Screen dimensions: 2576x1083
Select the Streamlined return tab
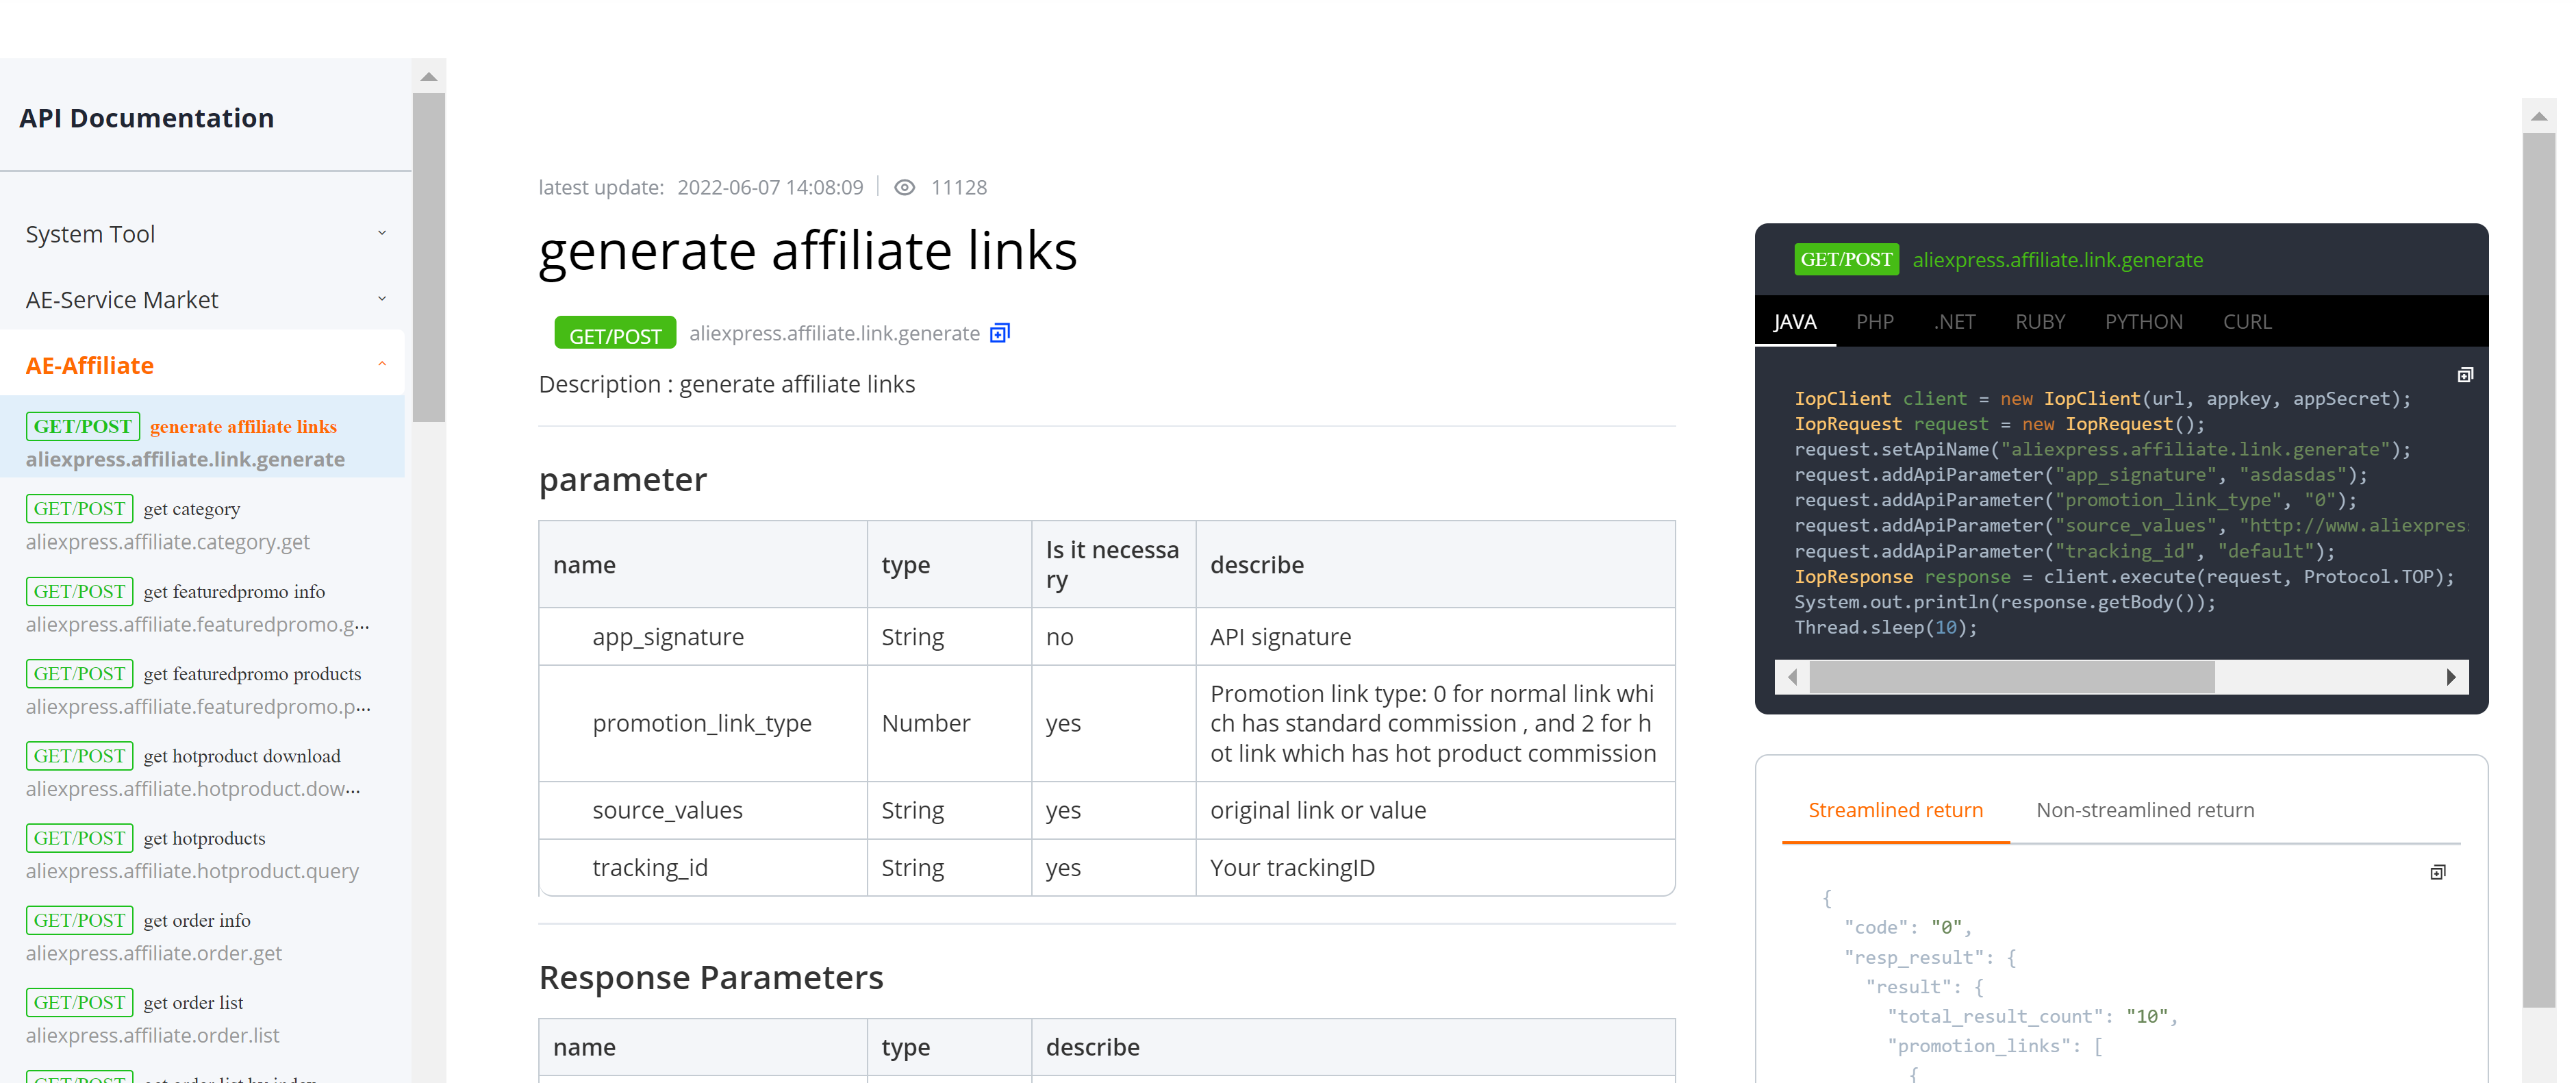pyautogui.click(x=1895, y=810)
